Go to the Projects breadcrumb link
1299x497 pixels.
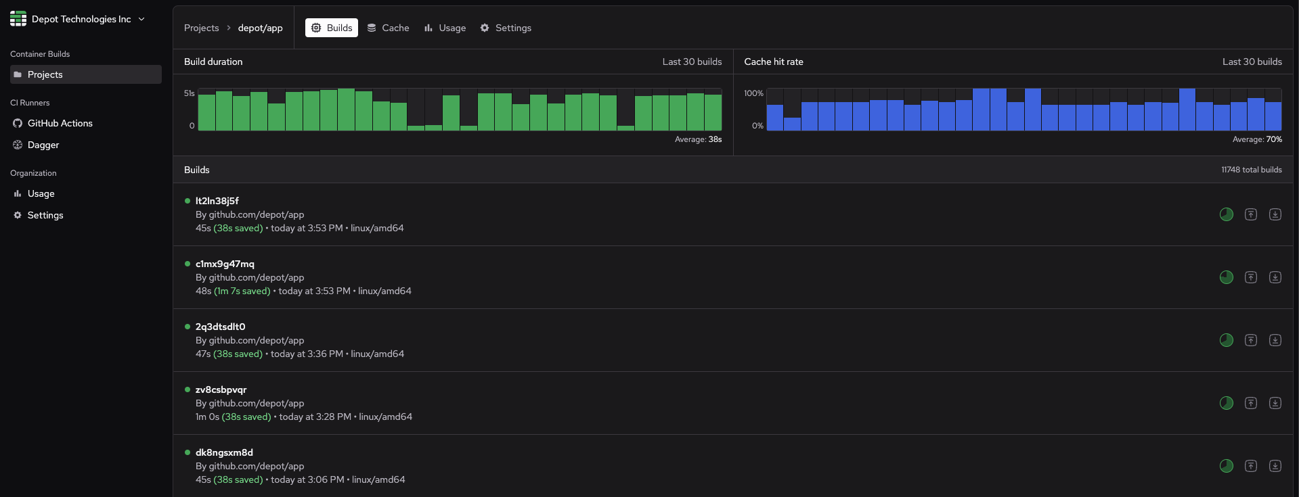(x=201, y=28)
